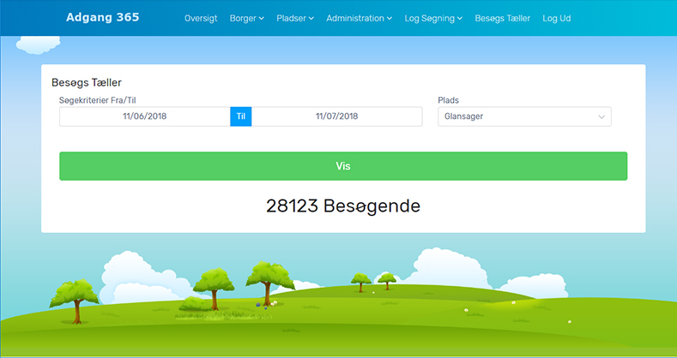The image size is (677, 358).
Task: Click the blue Til button
Action: 240,116
